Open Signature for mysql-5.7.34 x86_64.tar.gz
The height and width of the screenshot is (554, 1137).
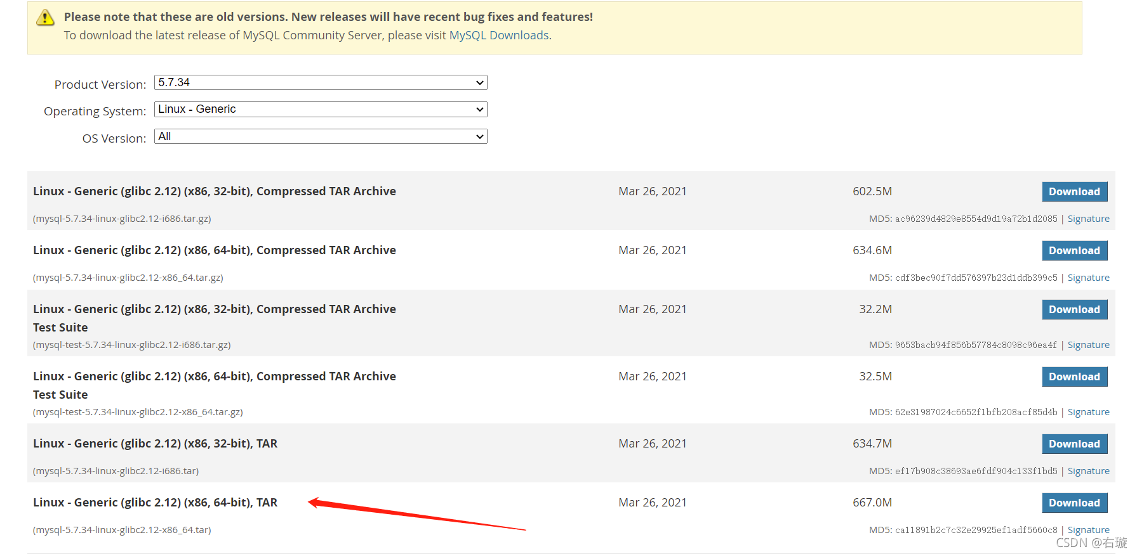pos(1088,278)
